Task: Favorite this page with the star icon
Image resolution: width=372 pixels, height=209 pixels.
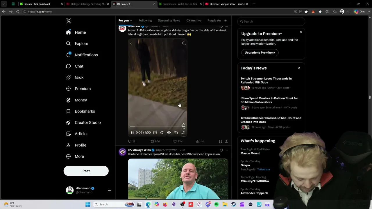Action: [x=306, y=12]
